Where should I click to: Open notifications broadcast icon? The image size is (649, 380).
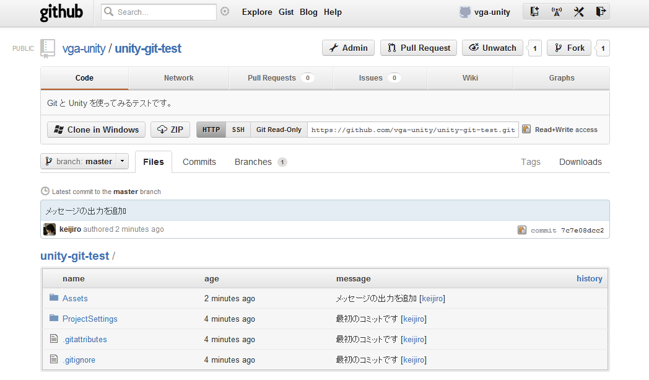point(557,12)
